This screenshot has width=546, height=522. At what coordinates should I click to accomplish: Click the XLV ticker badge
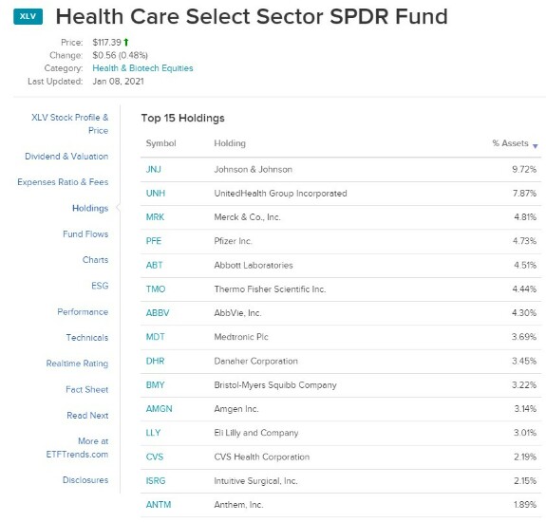tap(28, 16)
